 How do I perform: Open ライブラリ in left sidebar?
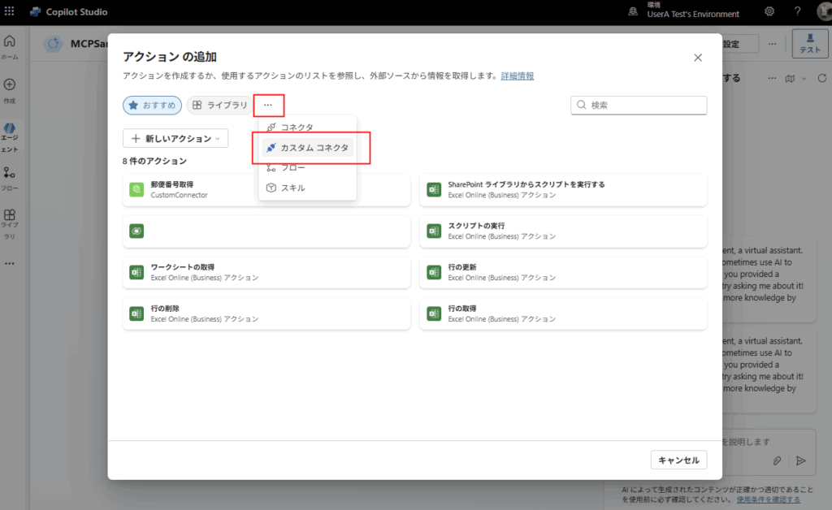coord(10,223)
